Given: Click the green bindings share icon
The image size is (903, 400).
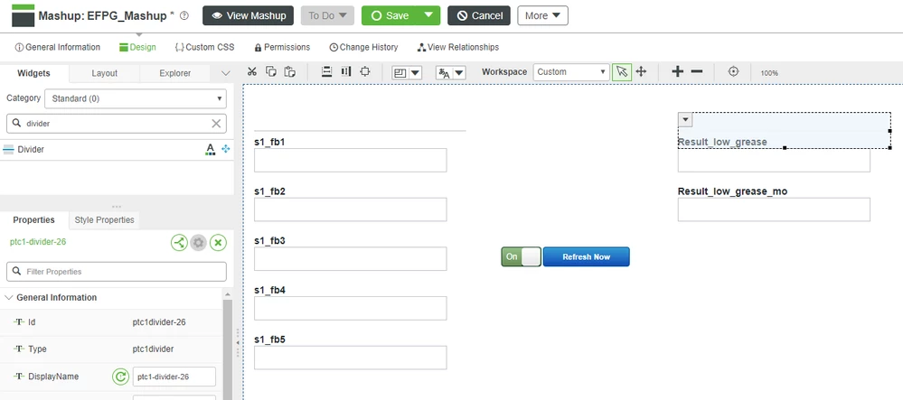Looking at the screenshot, I should [x=179, y=243].
